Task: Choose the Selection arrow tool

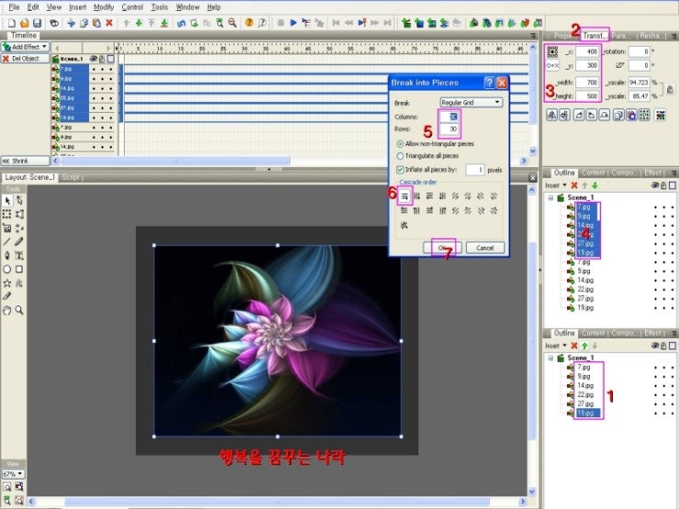Action: tap(7, 201)
